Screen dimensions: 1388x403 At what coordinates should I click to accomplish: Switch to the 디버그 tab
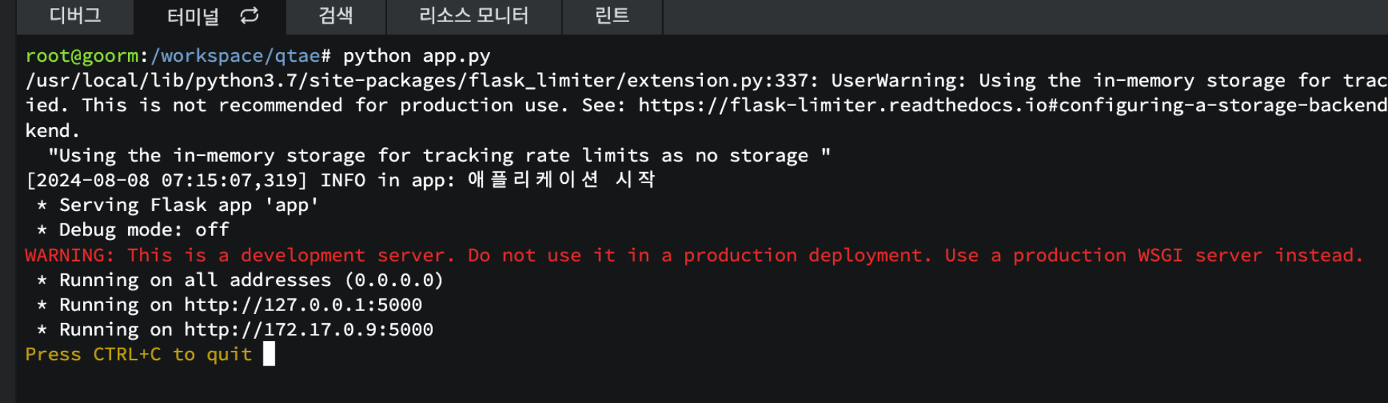coord(75,15)
